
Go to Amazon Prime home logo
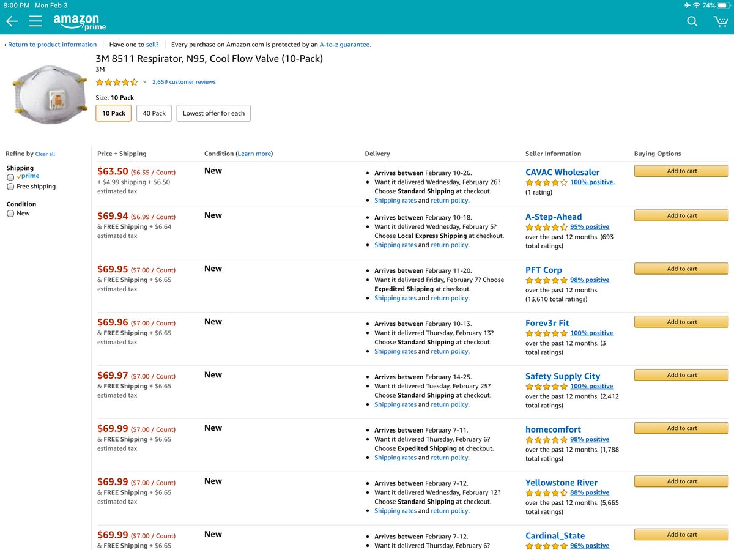[80, 21]
